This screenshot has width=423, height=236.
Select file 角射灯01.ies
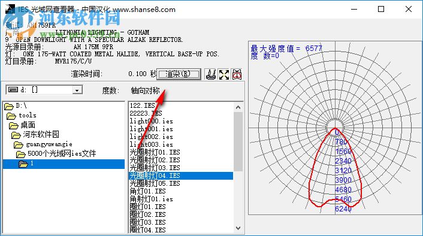[x=151, y=199]
